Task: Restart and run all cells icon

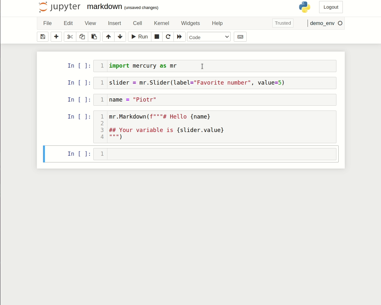Action: [180, 37]
